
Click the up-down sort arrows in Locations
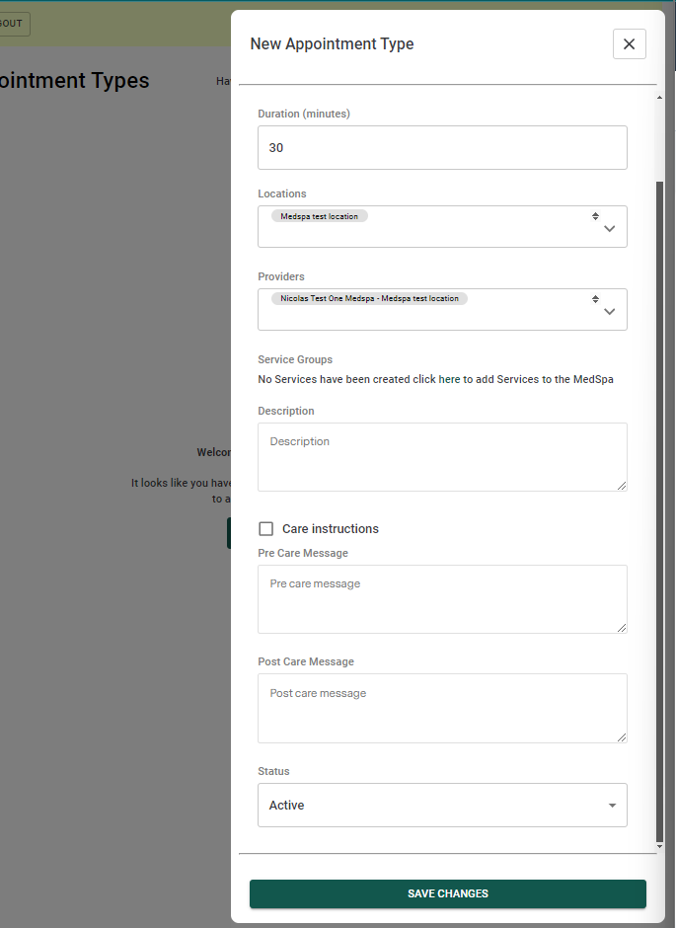(x=595, y=216)
